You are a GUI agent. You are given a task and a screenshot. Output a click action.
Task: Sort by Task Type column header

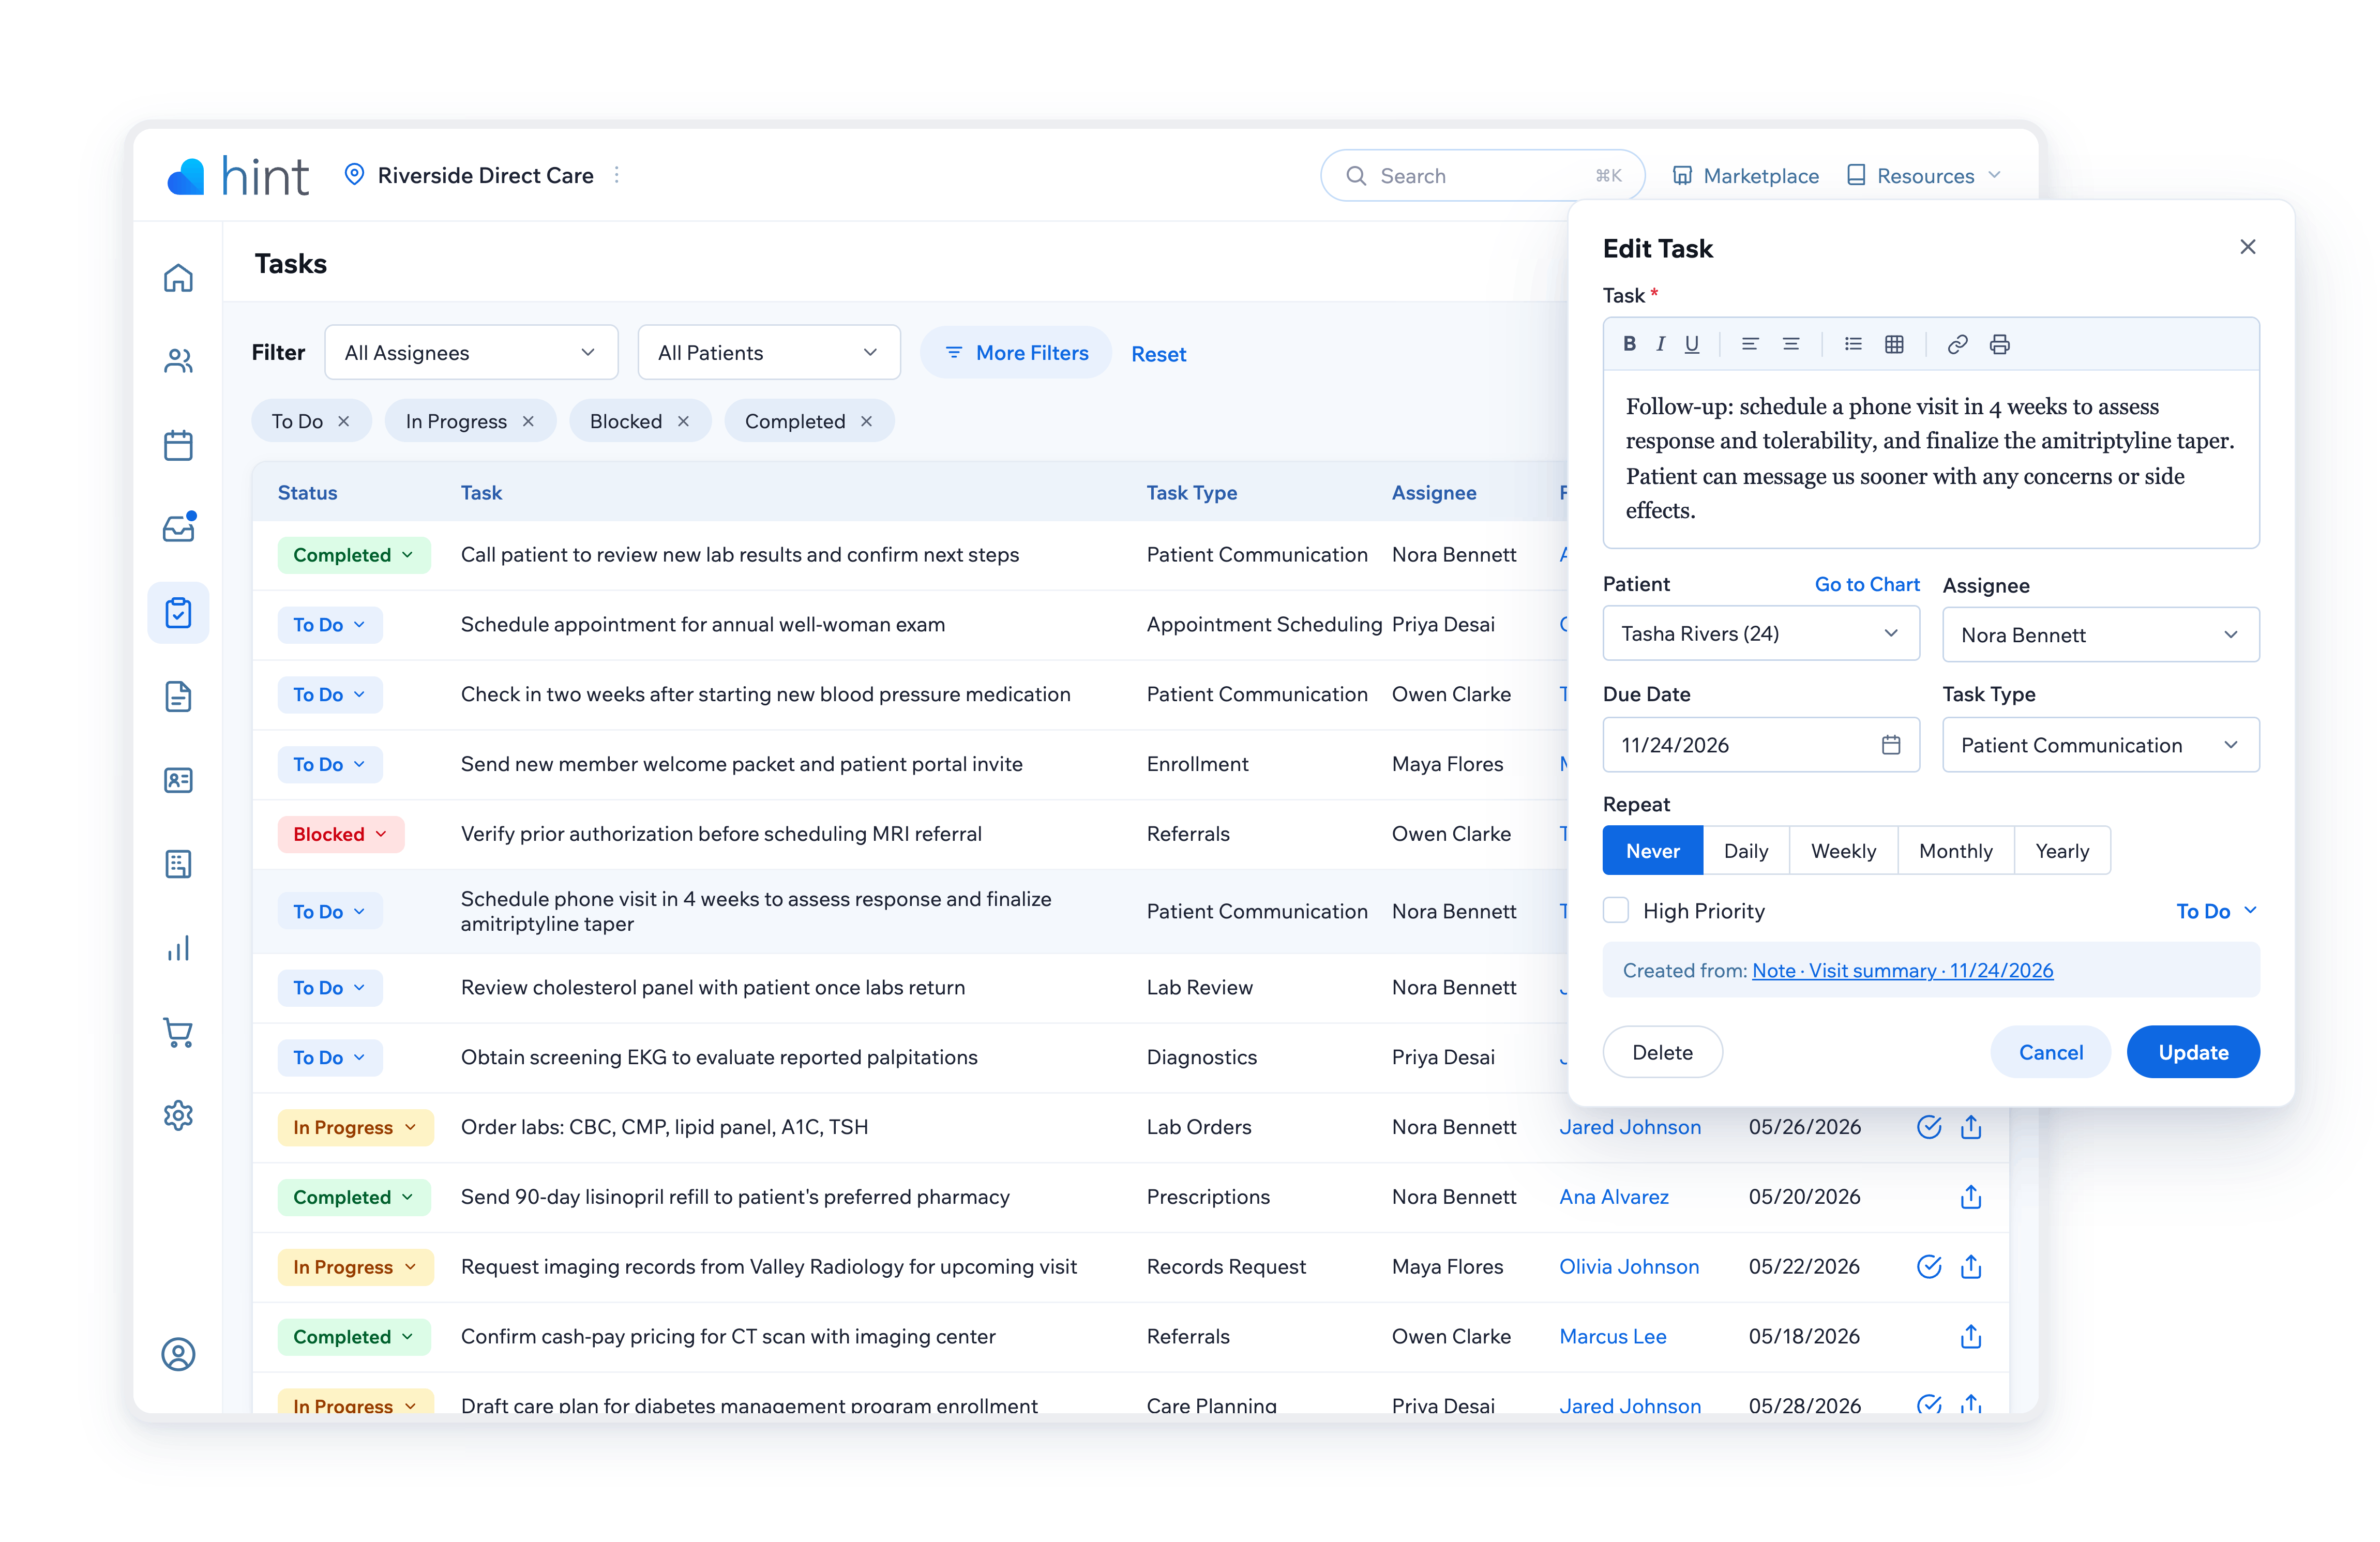[1191, 493]
